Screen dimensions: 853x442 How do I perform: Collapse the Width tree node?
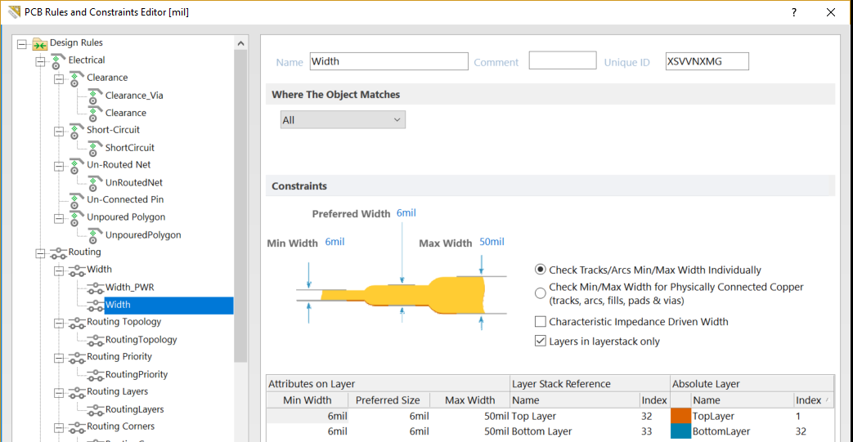click(59, 270)
